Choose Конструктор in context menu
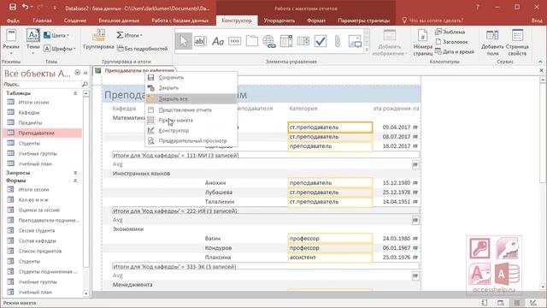Image resolution: width=547 pixels, height=308 pixels. click(x=191, y=131)
